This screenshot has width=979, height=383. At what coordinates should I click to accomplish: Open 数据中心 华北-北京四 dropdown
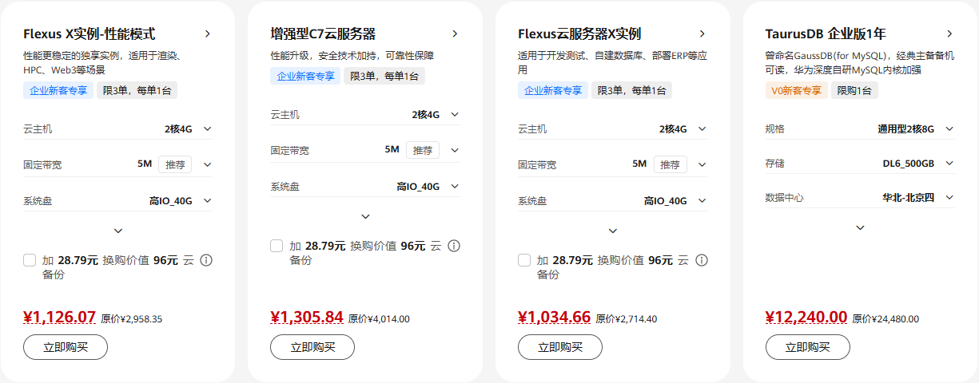pos(949,197)
